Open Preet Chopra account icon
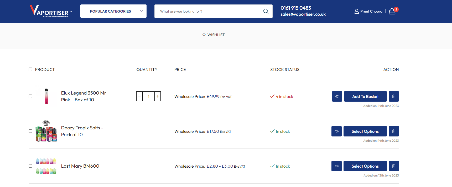This screenshot has height=187, width=452. pos(357,11)
